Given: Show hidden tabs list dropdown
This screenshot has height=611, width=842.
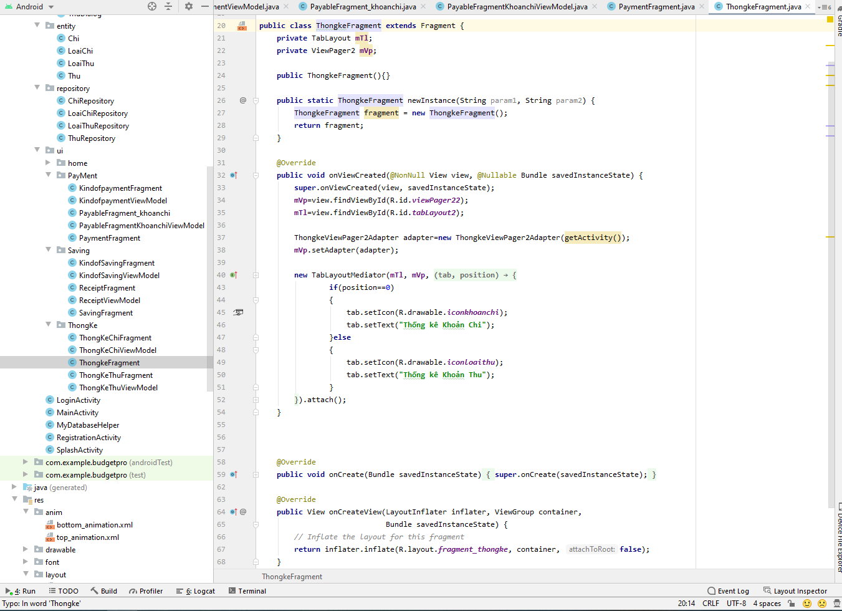Looking at the screenshot, I should [825, 7].
